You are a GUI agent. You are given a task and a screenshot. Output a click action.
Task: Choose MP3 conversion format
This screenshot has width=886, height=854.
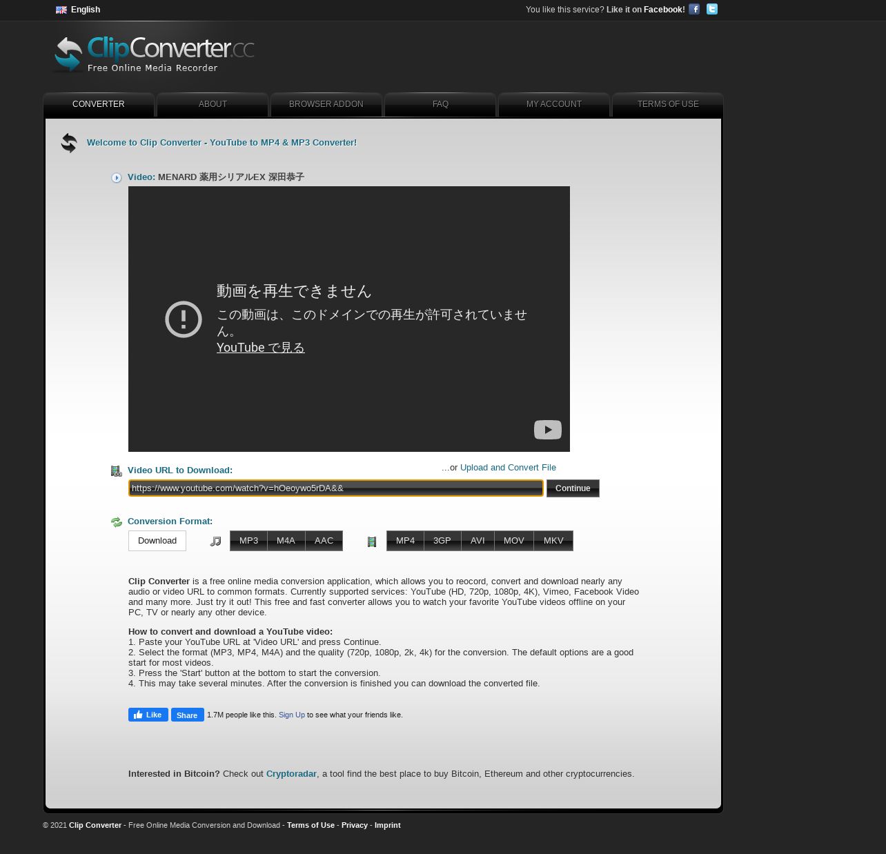(x=248, y=541)
